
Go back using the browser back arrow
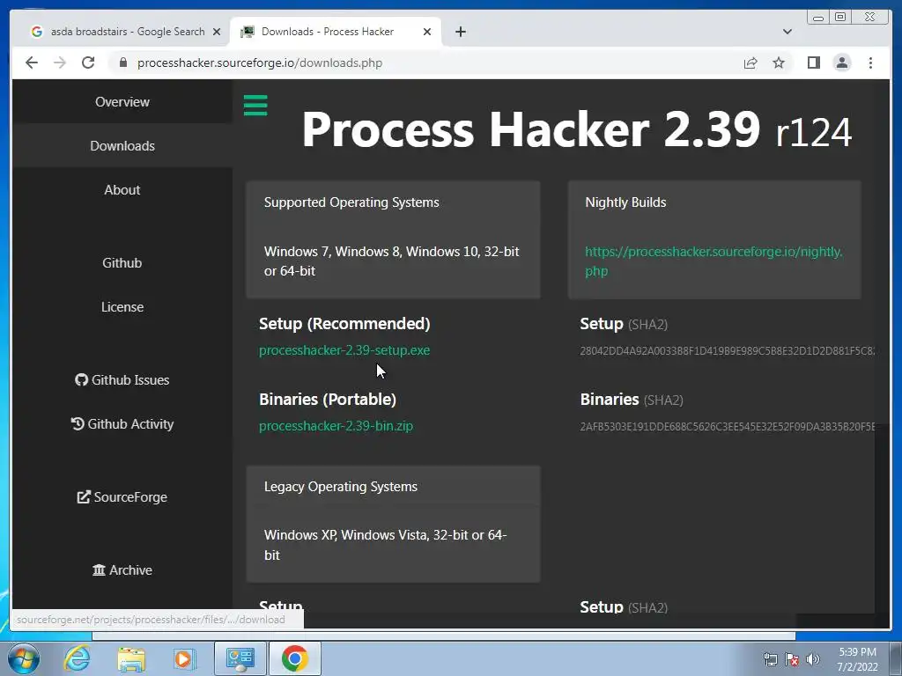pyautogui.click(x=32, y=62)
